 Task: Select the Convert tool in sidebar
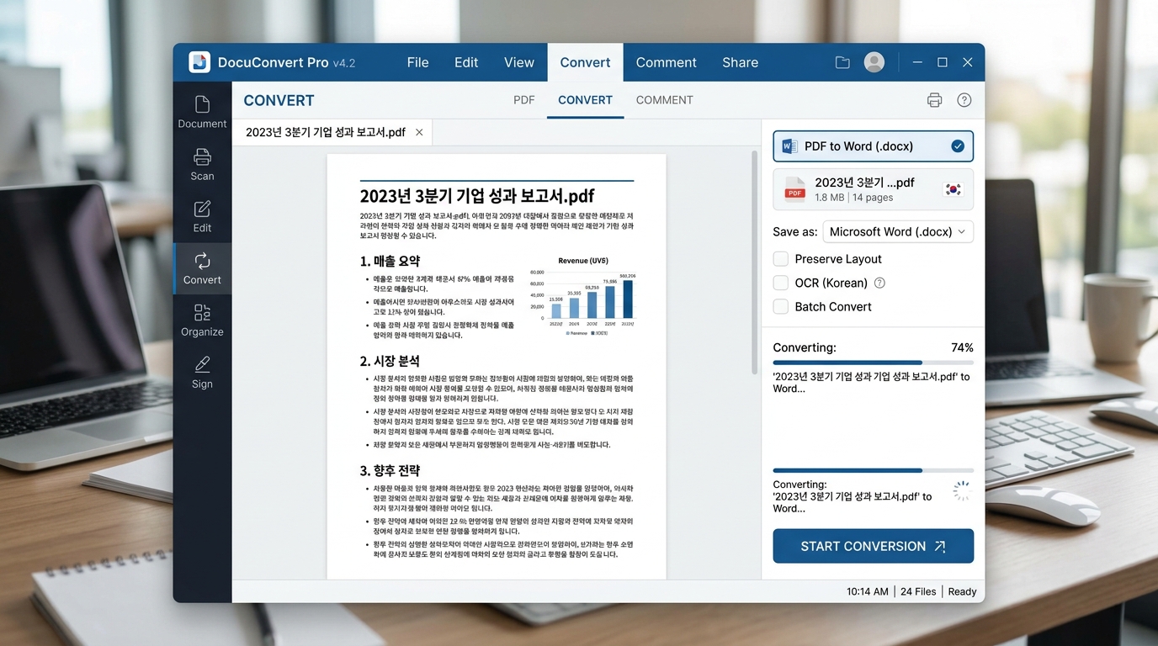pyautogui.click(x=202, y=269)
